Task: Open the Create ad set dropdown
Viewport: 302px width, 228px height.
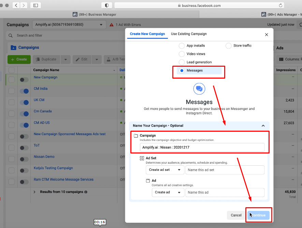Action: [165, 170]
